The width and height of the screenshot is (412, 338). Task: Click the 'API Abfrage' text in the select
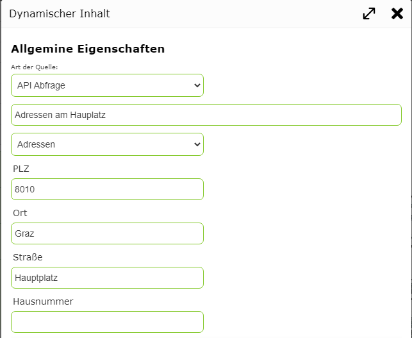(x=41, y=85)
